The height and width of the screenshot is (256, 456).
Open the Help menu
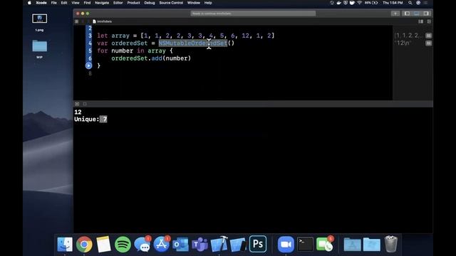(208, 3)
